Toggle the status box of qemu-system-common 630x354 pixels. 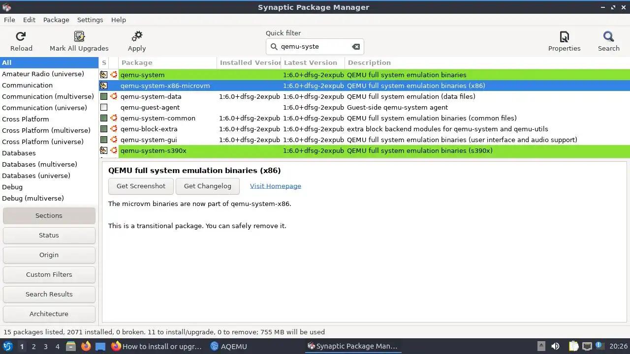click(x=104, y=118)
